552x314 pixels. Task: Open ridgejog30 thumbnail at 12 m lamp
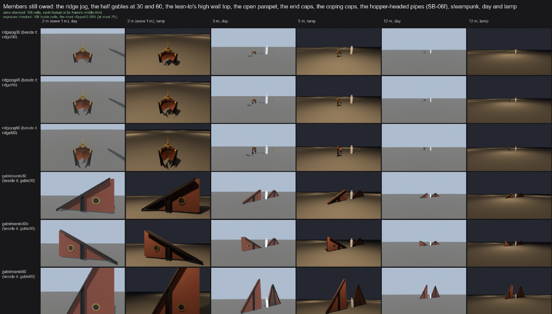(509, 52)
